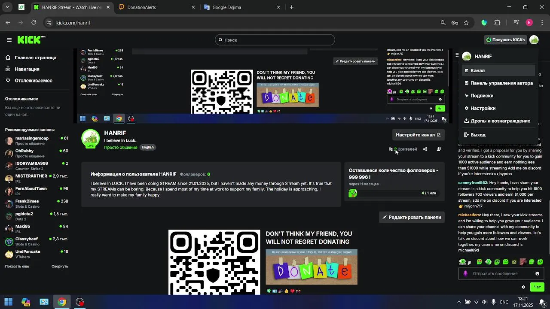Open Дропы и вознаграждение menu item
The width and height of the screenshot is (550, 309).
click(498, 121)
